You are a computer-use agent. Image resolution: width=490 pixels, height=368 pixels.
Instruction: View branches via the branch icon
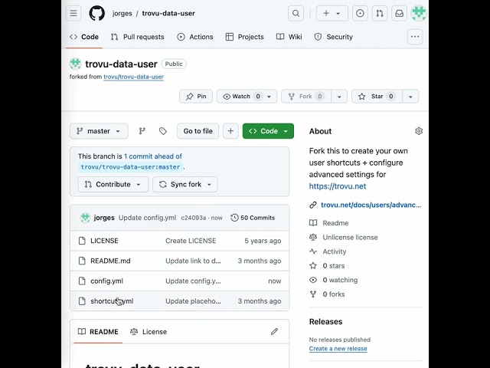coord(142,131)
